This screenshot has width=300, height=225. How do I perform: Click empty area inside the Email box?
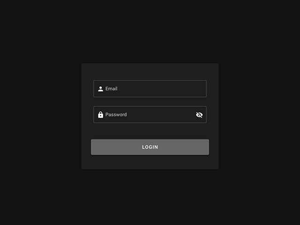(162, 89)
